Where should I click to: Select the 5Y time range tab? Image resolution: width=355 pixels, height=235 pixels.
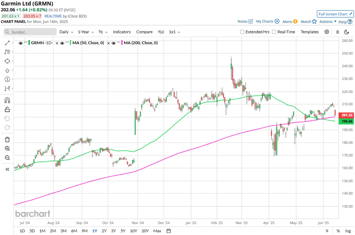123,231
